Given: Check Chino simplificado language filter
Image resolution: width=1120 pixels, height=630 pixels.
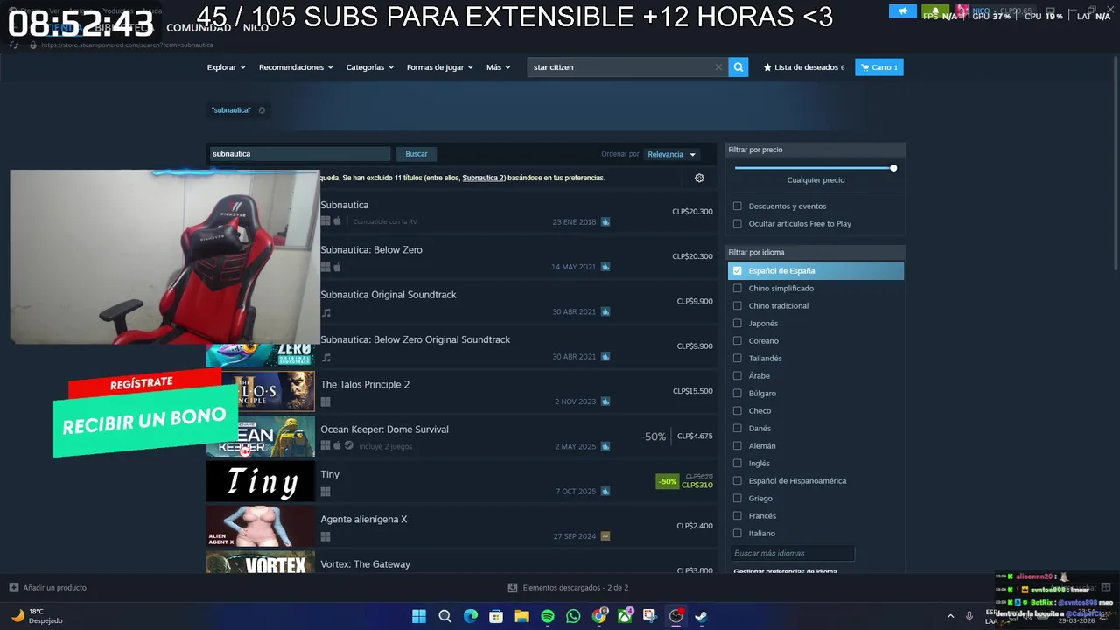Looking at the screenshot, I should pos(737,288).
